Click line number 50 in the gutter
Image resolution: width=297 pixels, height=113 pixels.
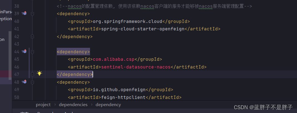click(17, 97)
